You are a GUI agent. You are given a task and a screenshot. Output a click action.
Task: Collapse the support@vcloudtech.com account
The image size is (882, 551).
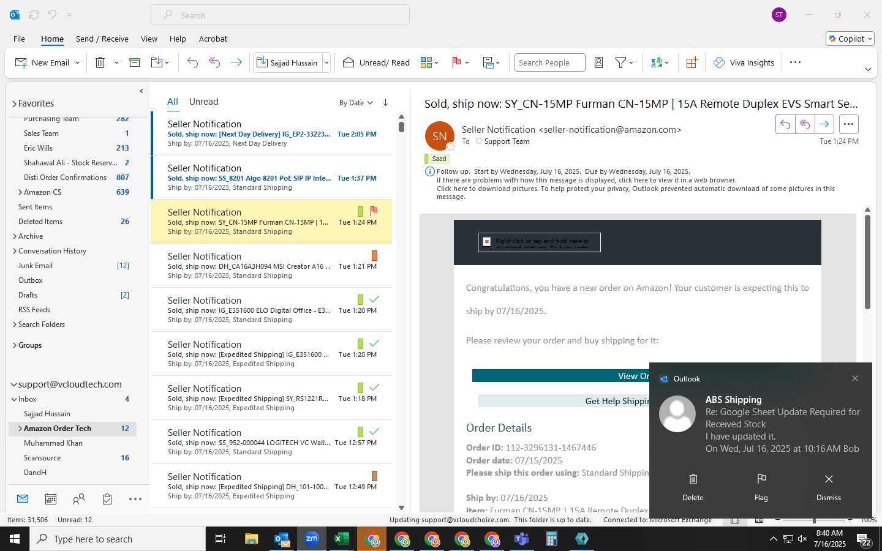coord(13,384)
